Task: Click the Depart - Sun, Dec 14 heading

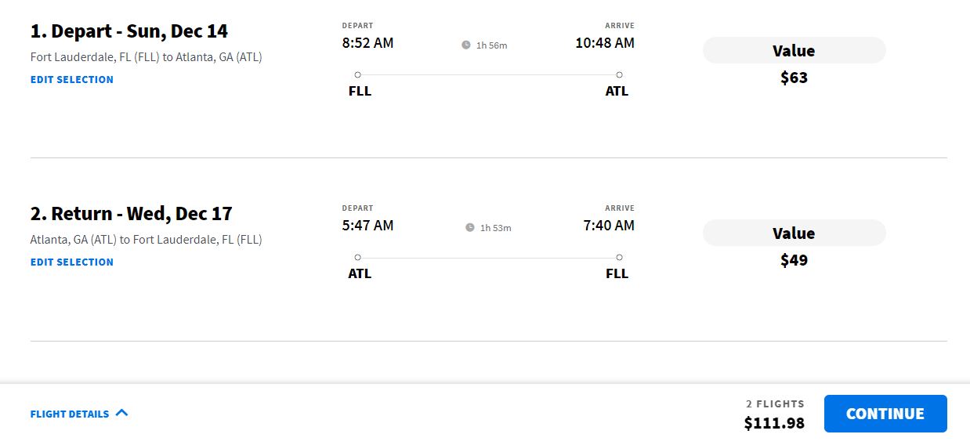Action: click(x=129, y=31)
